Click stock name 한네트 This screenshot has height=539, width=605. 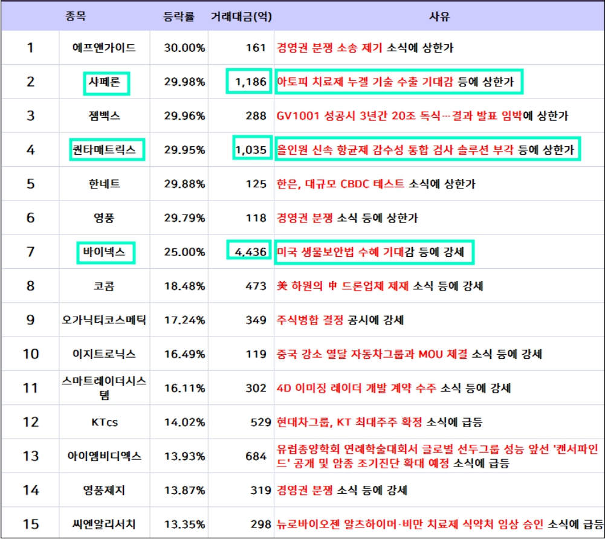[104, 184]
